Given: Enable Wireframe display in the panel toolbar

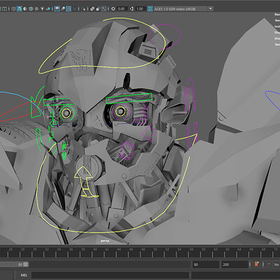Looking at the screenshot, I should pyautogui.click(x=14, y=9).
